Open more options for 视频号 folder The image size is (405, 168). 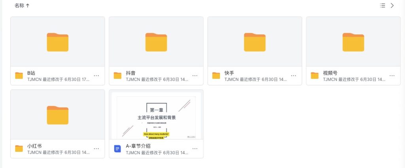click(392, 75)
